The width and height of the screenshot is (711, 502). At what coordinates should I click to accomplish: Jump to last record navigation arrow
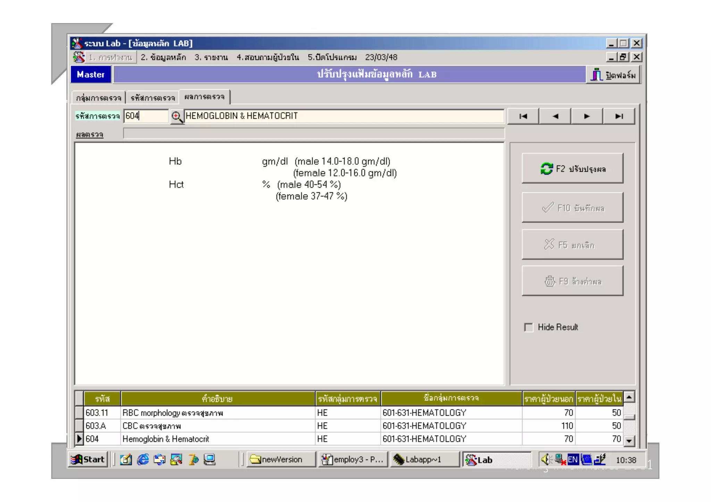point(619,116)
